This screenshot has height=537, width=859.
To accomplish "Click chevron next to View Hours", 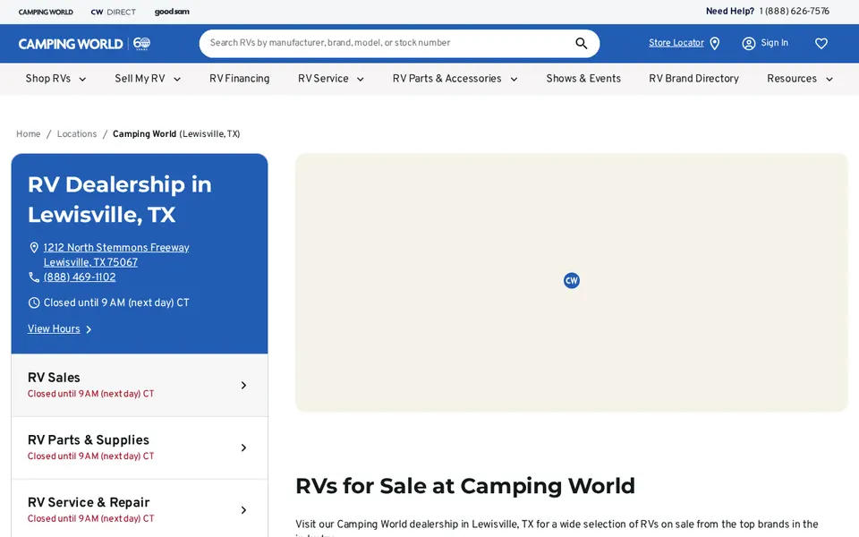I will (89, 329).
